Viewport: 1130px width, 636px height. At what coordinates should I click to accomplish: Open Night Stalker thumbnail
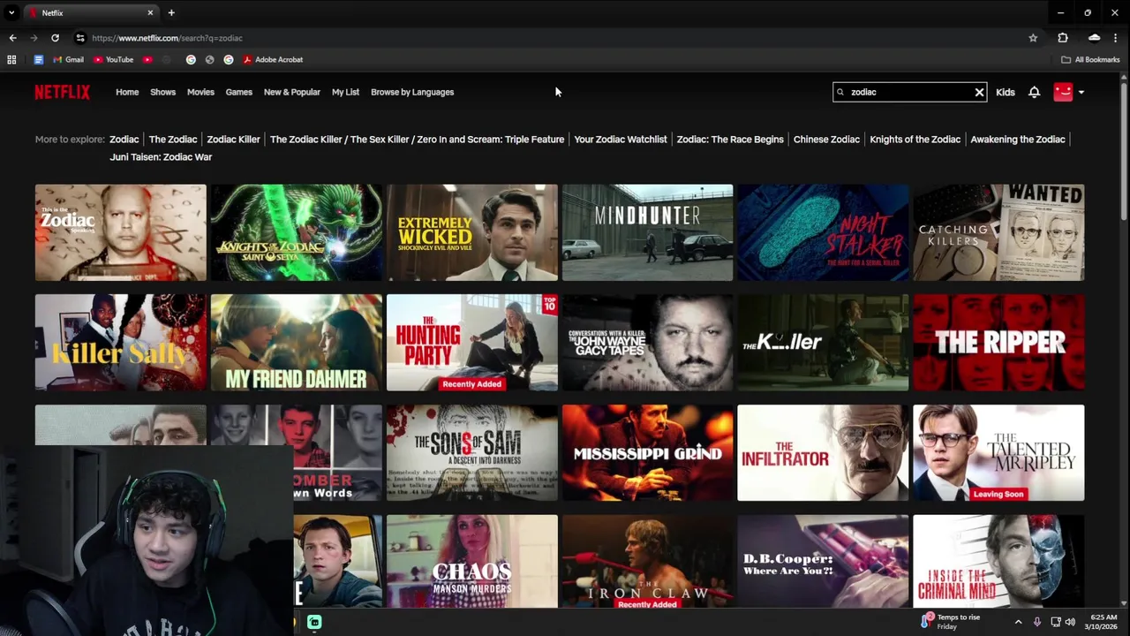pos(823,232)
